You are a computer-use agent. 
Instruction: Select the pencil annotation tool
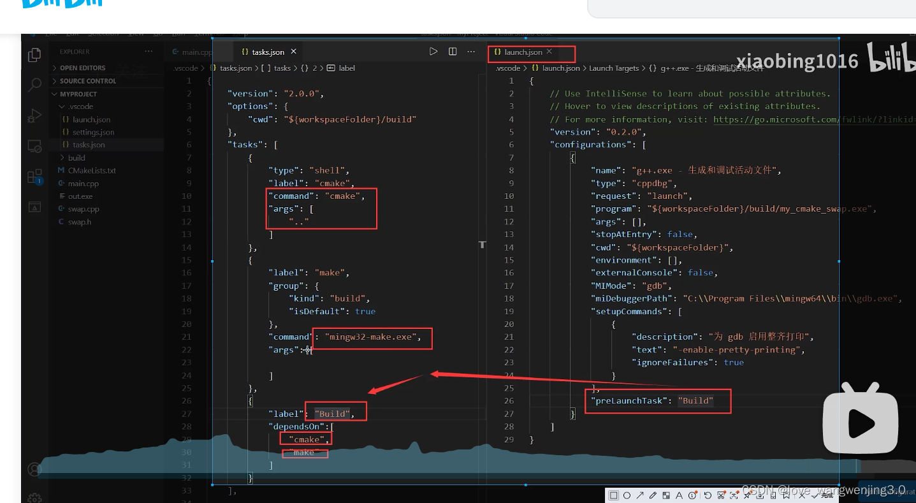tap(653, 495)
